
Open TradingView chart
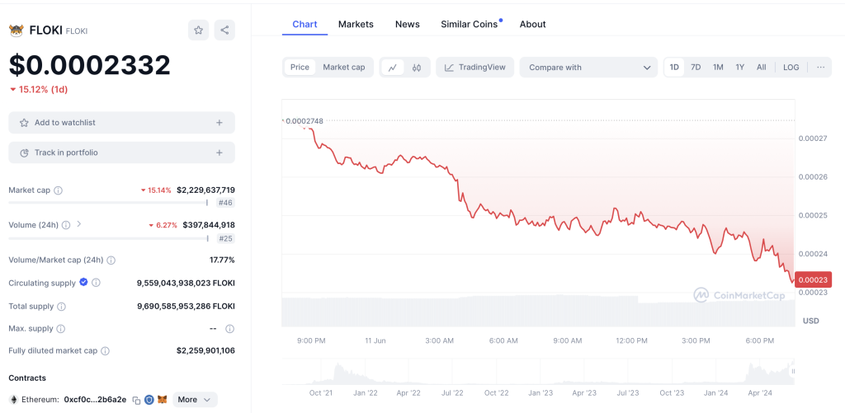pos(474,68)
